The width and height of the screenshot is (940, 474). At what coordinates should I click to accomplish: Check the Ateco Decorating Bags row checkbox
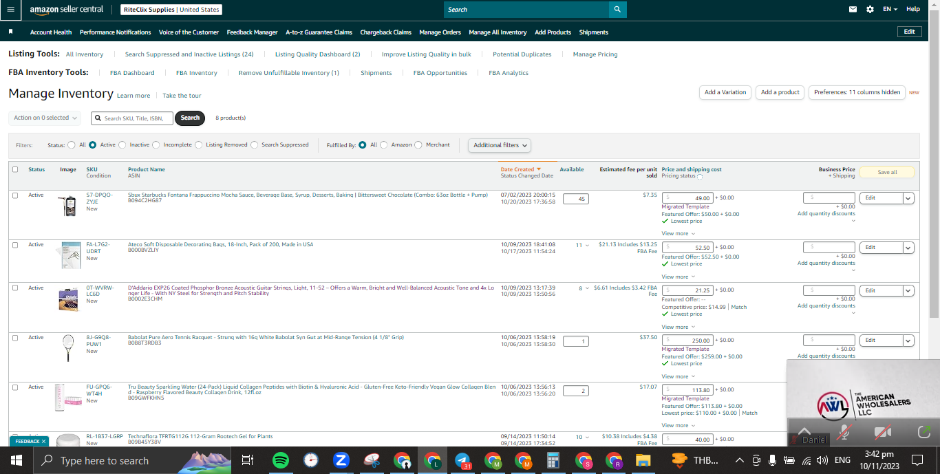(x=15, y=245)
